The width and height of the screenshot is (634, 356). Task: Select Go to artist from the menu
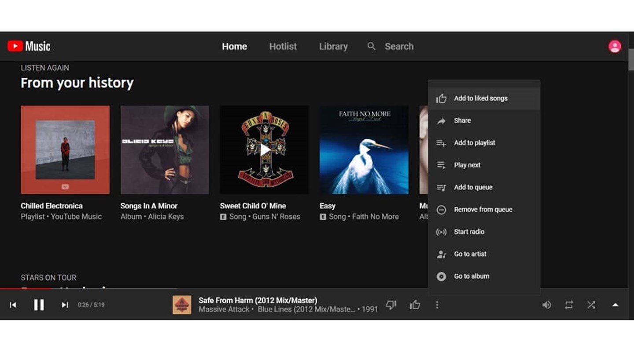(x=470, y=254)
